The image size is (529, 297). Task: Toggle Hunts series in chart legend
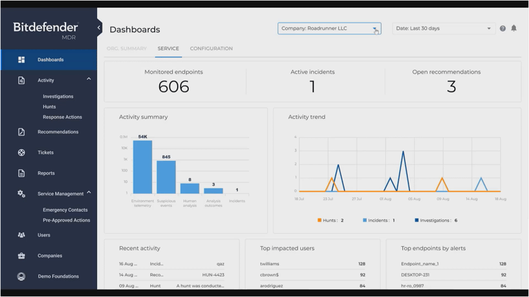click(330, 221)
